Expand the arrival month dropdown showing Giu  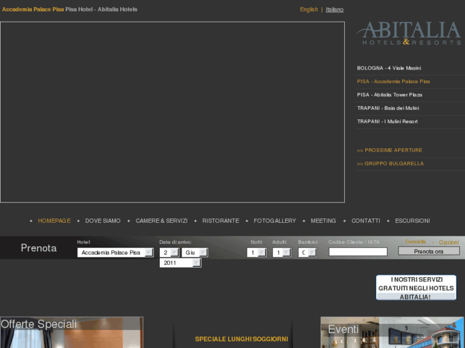pos(195,253)
